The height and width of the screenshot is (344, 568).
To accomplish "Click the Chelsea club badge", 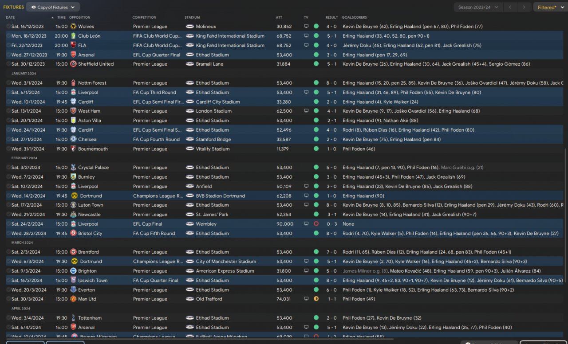I will 73,139.
